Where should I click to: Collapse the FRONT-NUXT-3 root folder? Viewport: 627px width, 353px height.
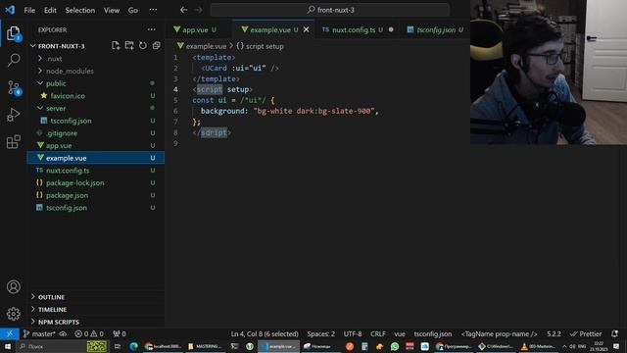pos(61,46)
